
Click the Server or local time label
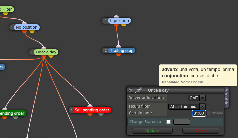pos(147,98)
